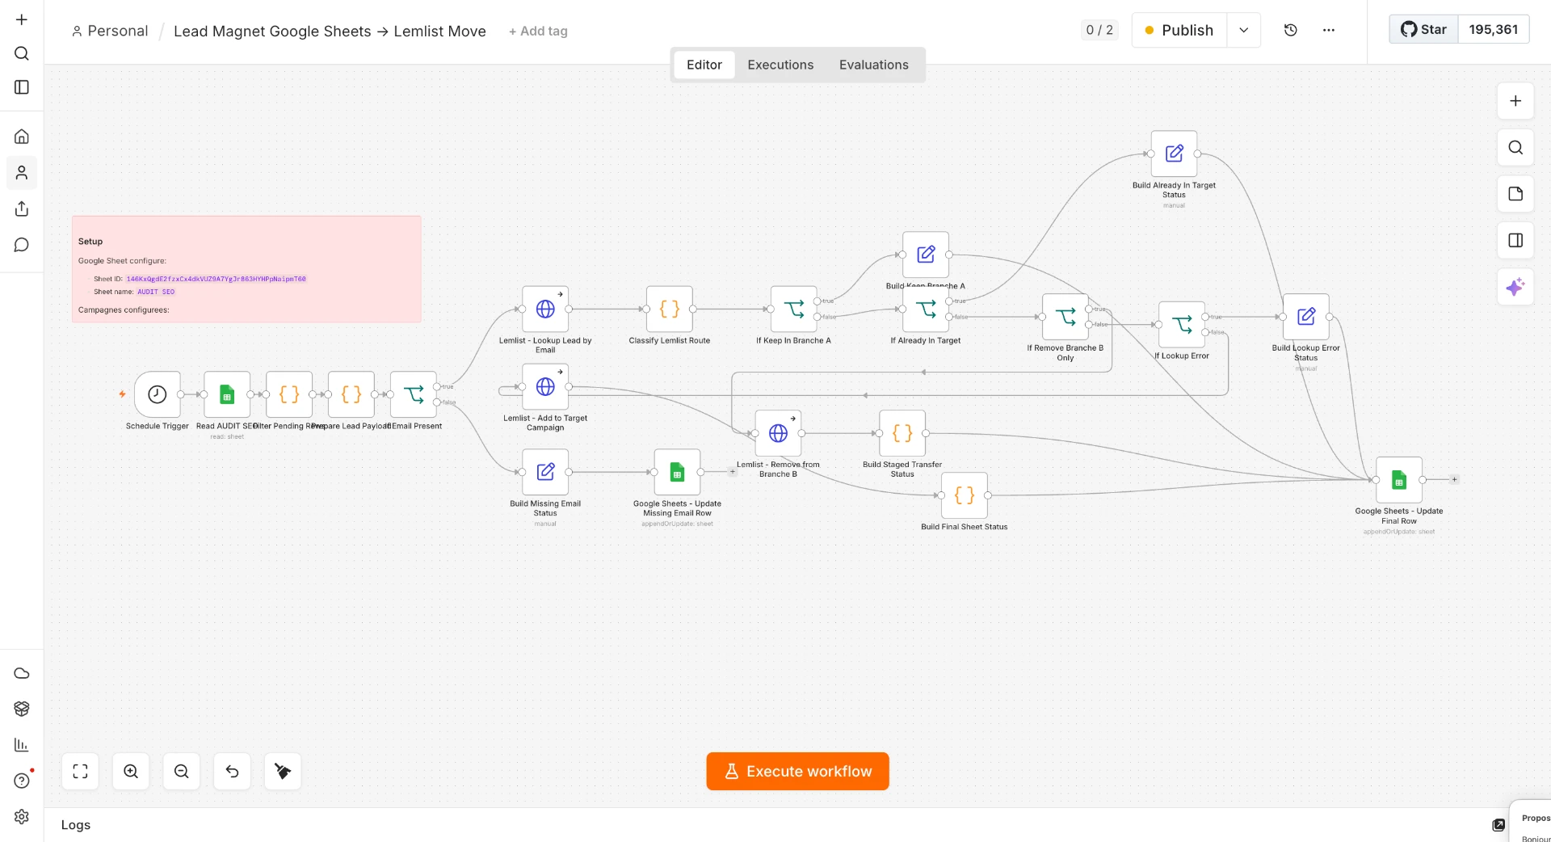Click the undo arrow button
Image resolution: width=1551 pixels, height=842 pixels.
point(232,772)
